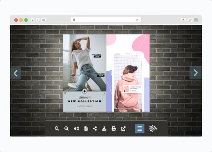Click the website URL under New Collection
Image resolution: width=212 pixels, height=152 pixels.
tap(85, 106)
